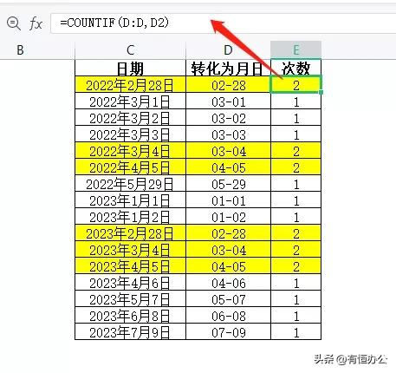Click the 07-09 cell
The width and height of the screenshot is (396, 373).
point(228,331)
